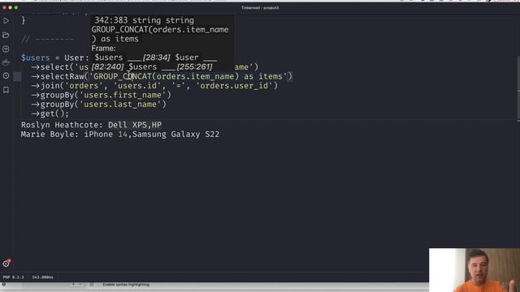520x292 pixels.
Task: Open the history clock icon
Action: [6, 76]
